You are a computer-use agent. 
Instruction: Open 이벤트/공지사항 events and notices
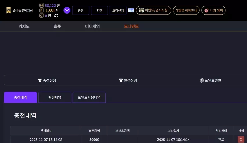[153, 10]
